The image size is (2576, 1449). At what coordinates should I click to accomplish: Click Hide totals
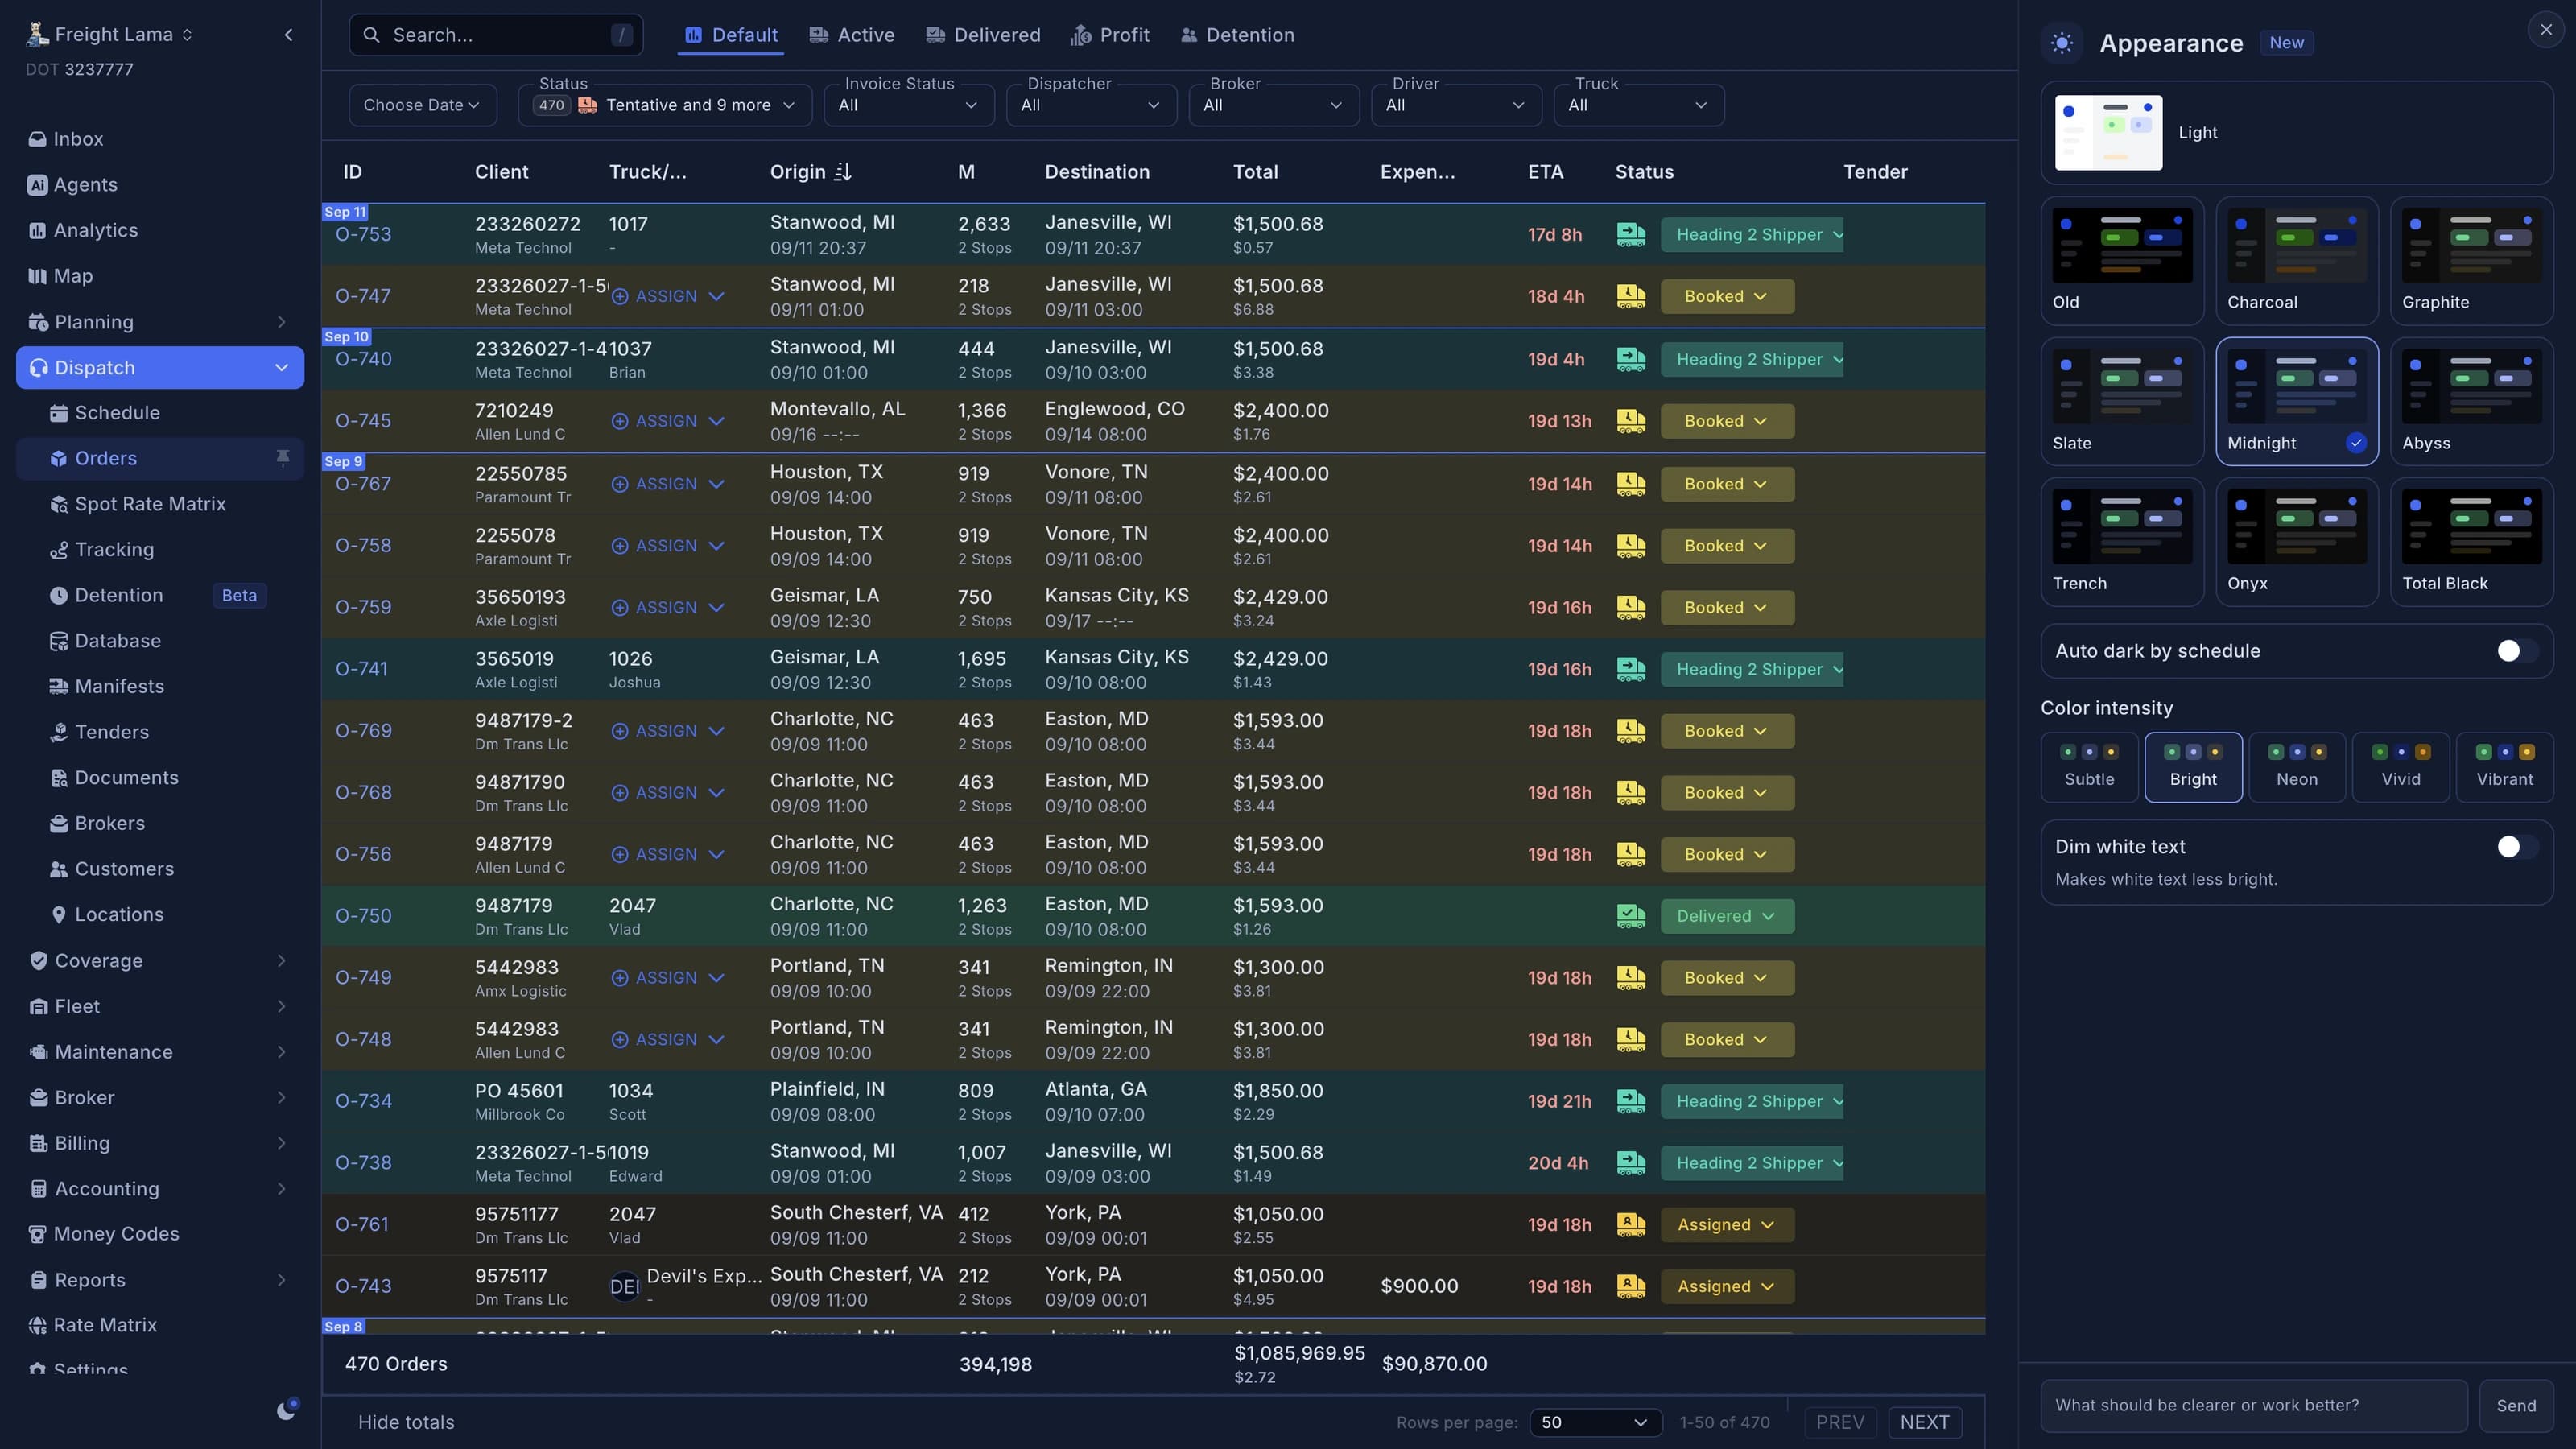[x=406, y=1422]
